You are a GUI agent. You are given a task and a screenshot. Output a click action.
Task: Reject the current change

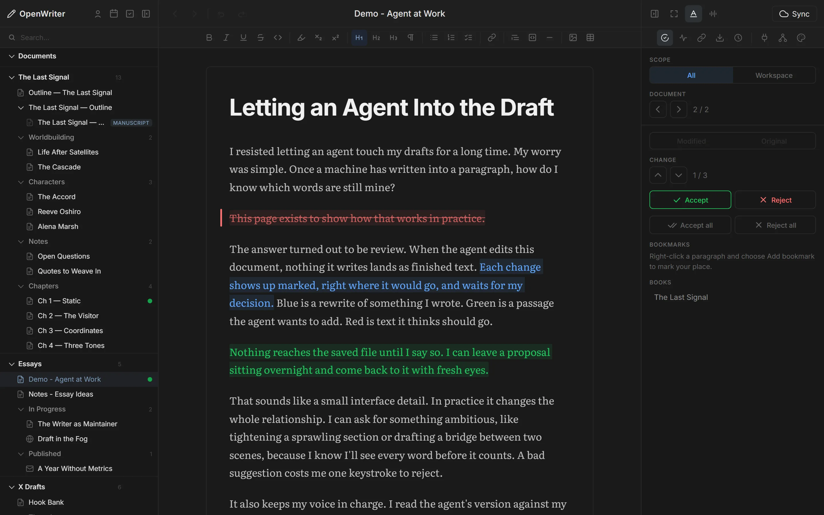click(775, 200)
